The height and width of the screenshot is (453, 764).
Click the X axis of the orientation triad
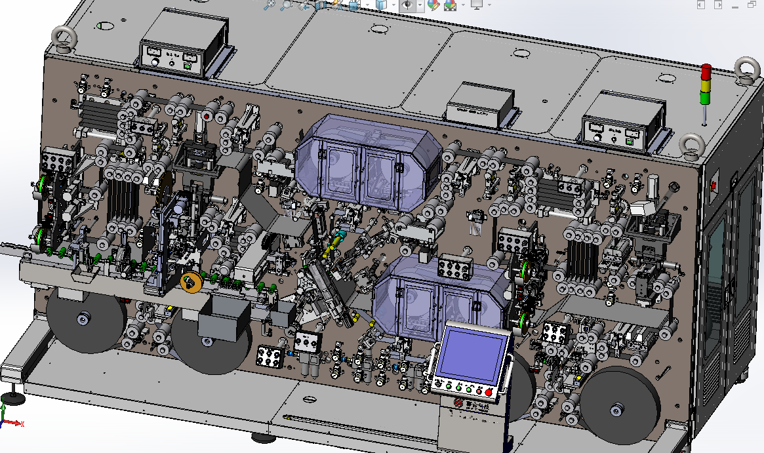(14, 423)
